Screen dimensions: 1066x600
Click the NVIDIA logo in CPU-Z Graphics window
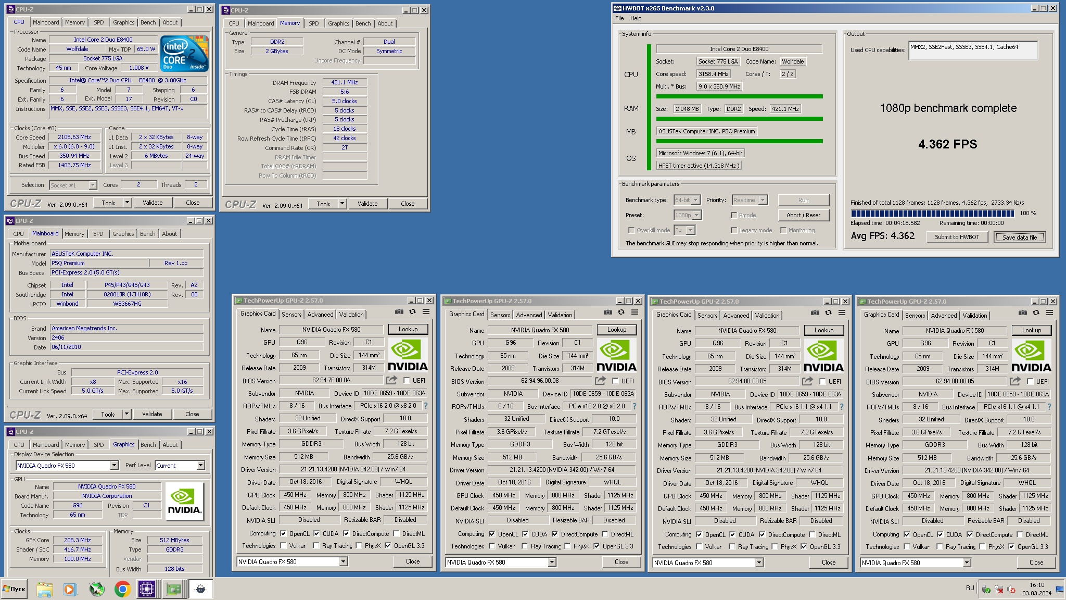point(184,501)
